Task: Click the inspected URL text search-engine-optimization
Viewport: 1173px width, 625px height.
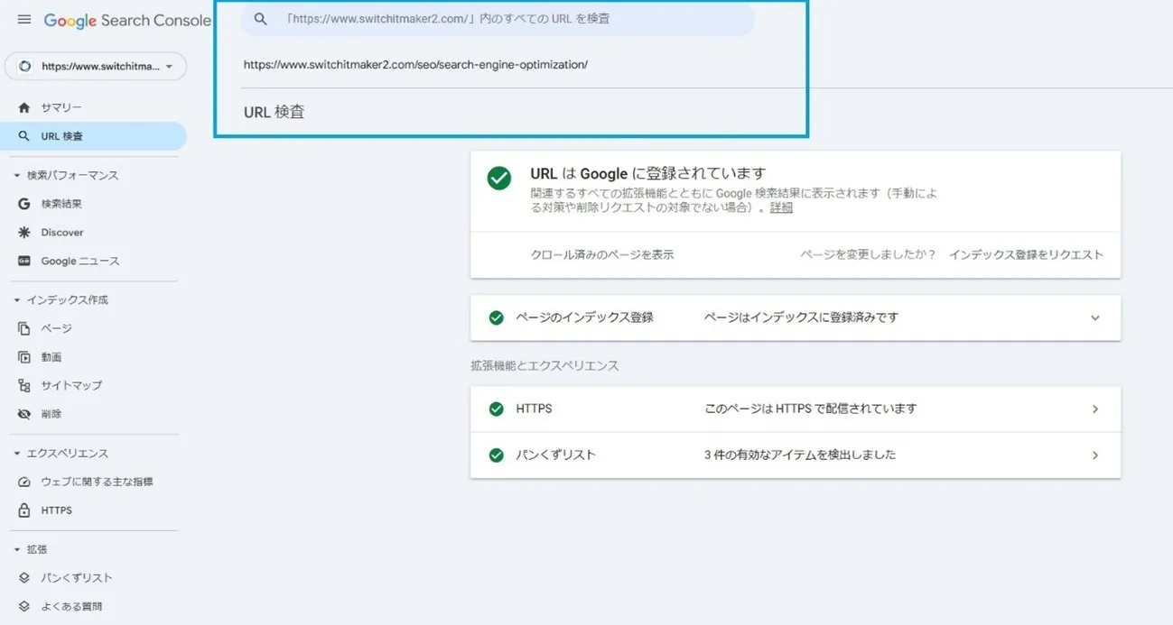Action: 415,65
